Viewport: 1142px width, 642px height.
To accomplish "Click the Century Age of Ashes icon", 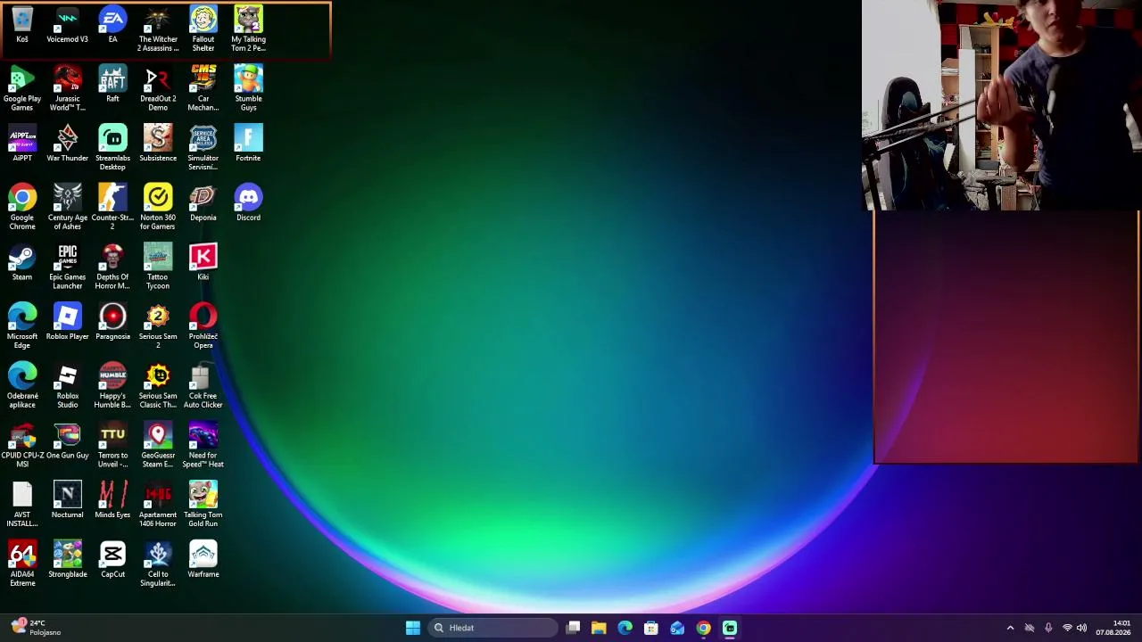I will pos(68,208).
